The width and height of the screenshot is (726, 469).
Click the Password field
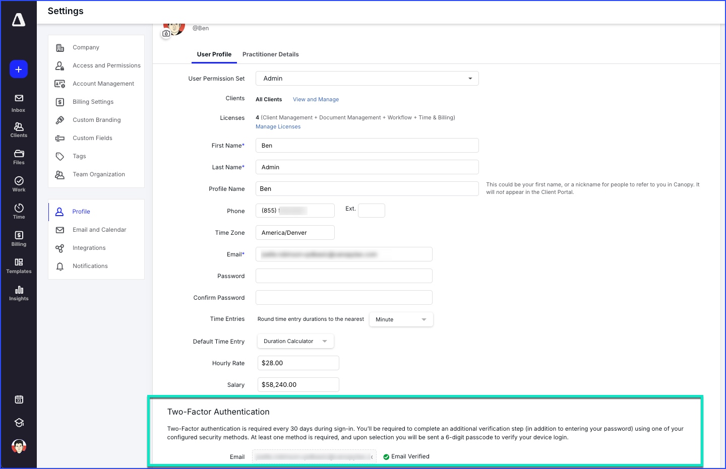click(344, 276)
